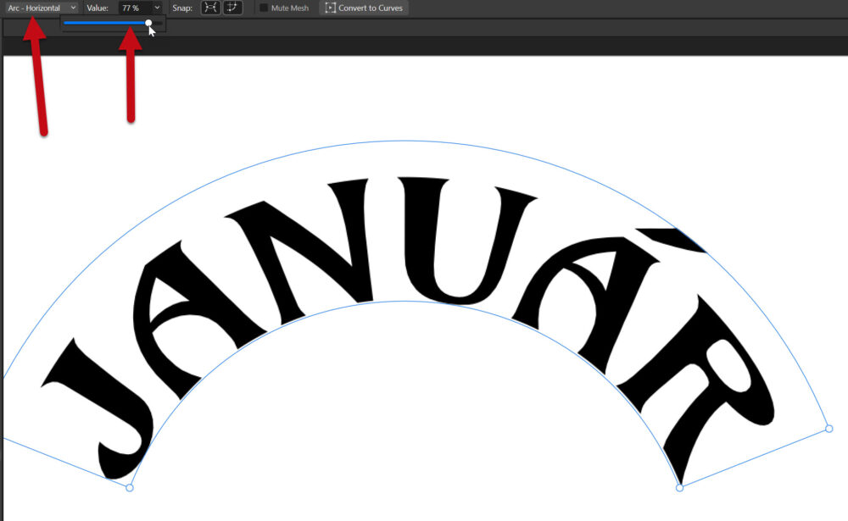Click the unfilled right end of Value slider
Screen dimensions: 848x521
pyautogui.click(x=158, y=23)
